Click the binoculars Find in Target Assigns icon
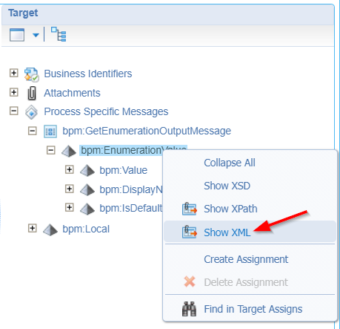The image size is (340, 329). 189,309
